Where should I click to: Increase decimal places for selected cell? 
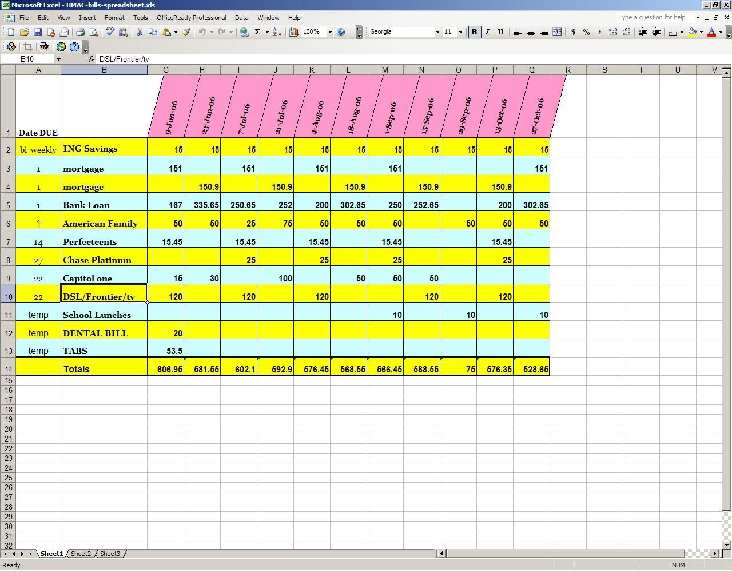pyautogui.click(x=612, y=32)
